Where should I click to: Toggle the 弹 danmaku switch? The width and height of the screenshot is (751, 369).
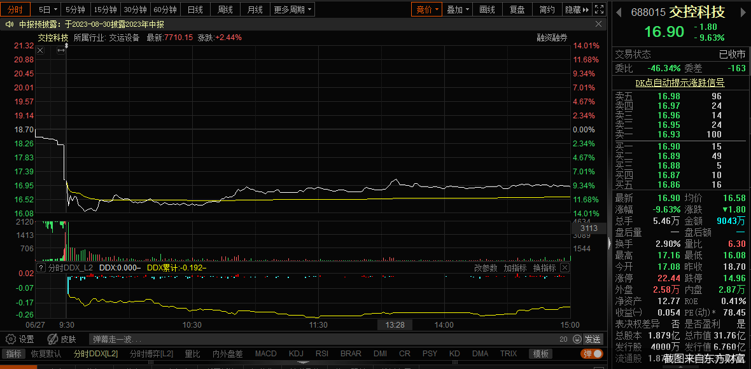(591, 354)
